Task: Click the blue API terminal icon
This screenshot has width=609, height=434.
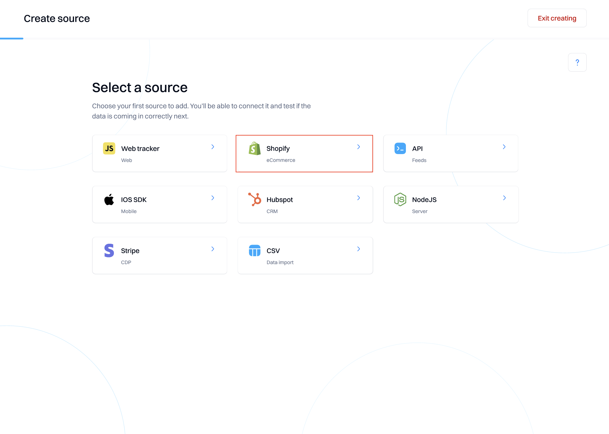Action: point(400,148)
